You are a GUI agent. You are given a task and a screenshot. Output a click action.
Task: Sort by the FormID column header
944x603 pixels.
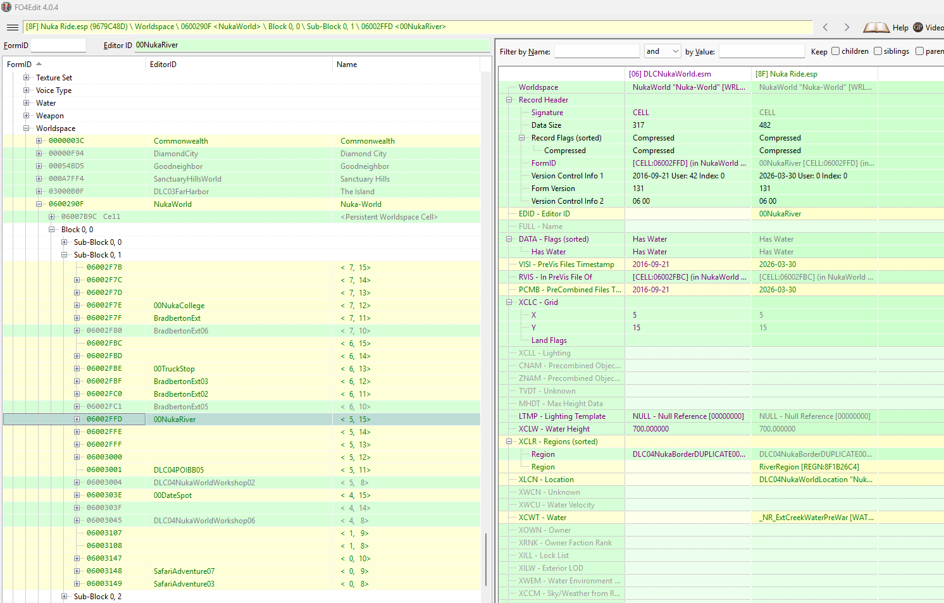pyautogui.click(x=74, y=65)
